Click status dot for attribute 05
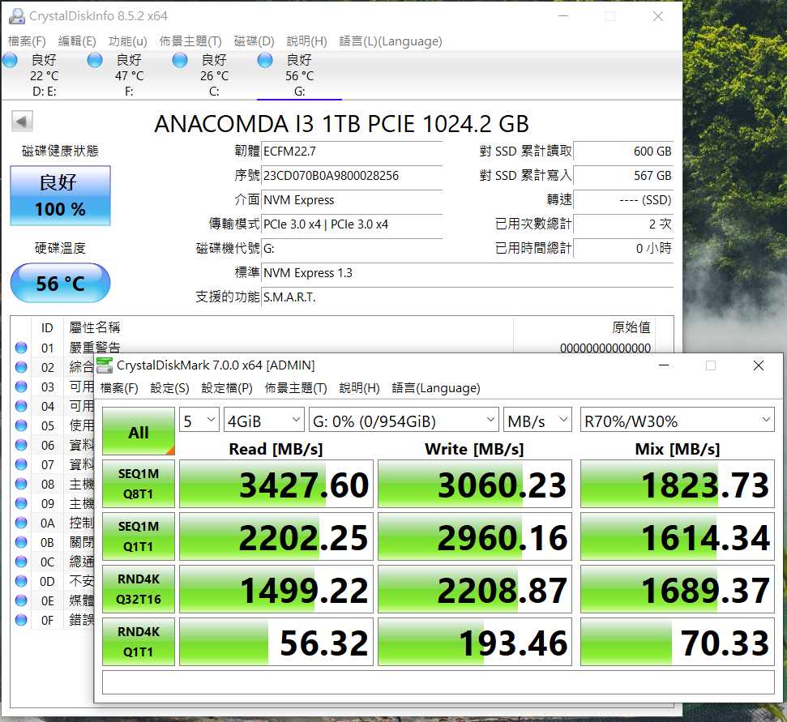 click(x=21, y=425)
